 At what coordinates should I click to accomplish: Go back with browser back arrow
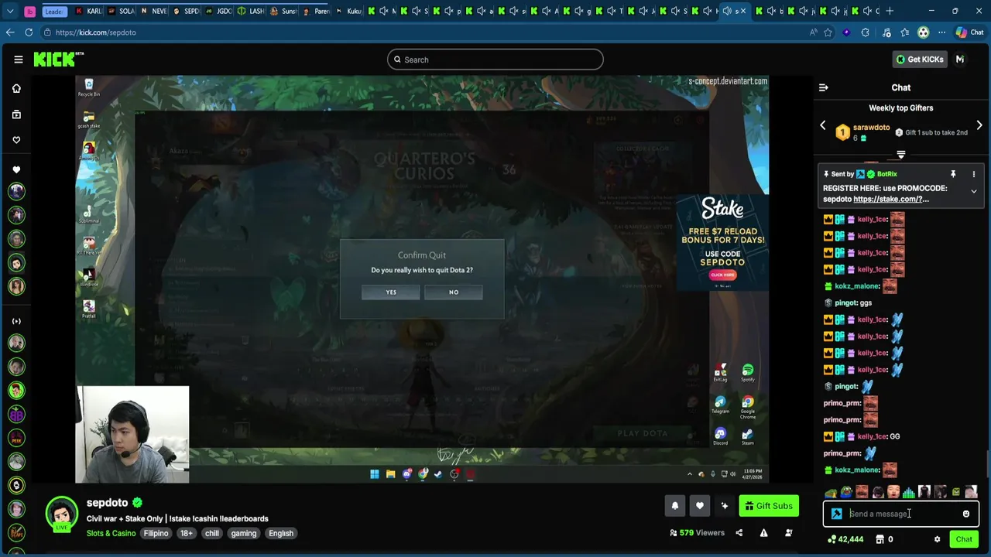pos(9,32)
